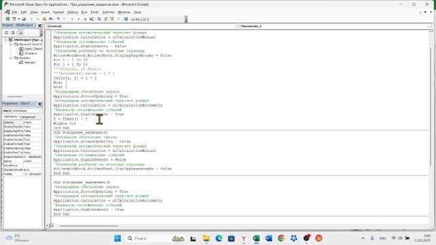Open the View menu
This screenshot has height=245, width=436.
click(34, 12)
